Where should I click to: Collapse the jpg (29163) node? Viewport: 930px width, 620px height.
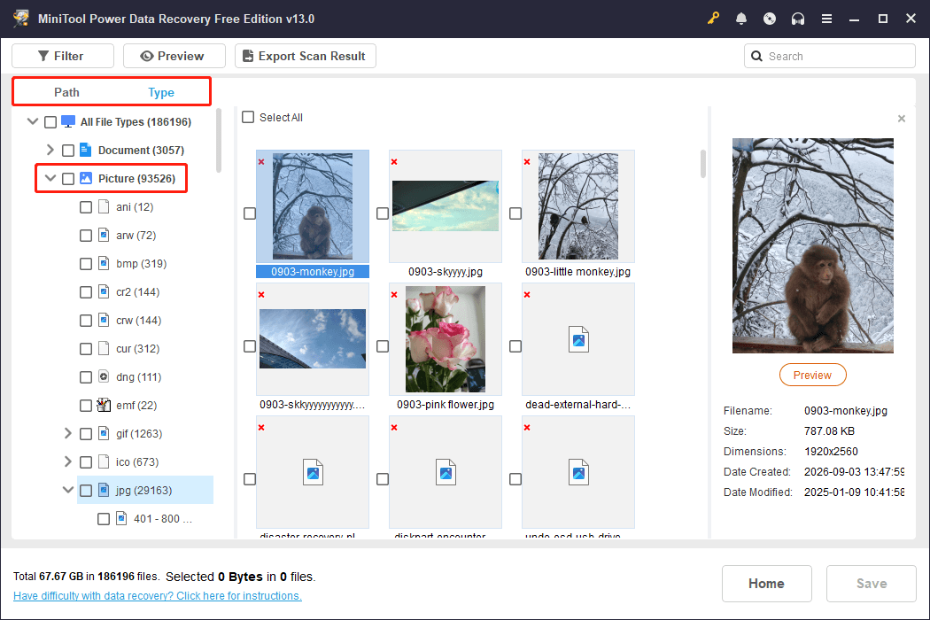click(68, 490)
